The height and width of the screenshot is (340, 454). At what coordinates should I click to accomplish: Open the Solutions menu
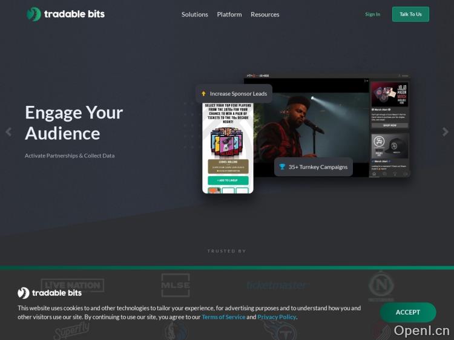(x=194, y=15)
